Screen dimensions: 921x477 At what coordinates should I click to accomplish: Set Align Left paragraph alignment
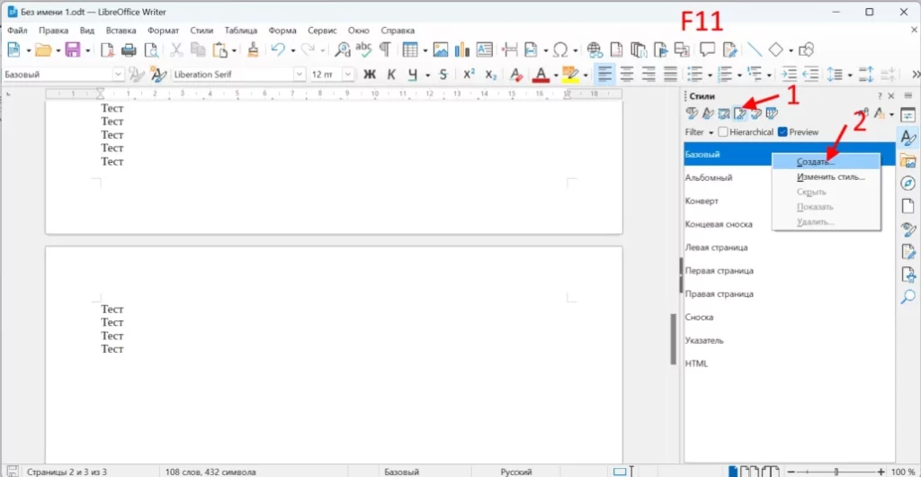(605, 75)
